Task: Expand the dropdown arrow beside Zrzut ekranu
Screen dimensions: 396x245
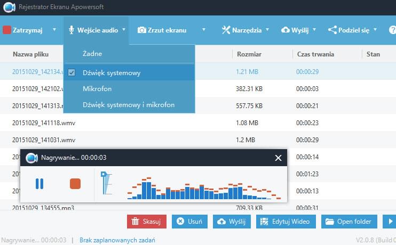Action: [x=204, y=30]
